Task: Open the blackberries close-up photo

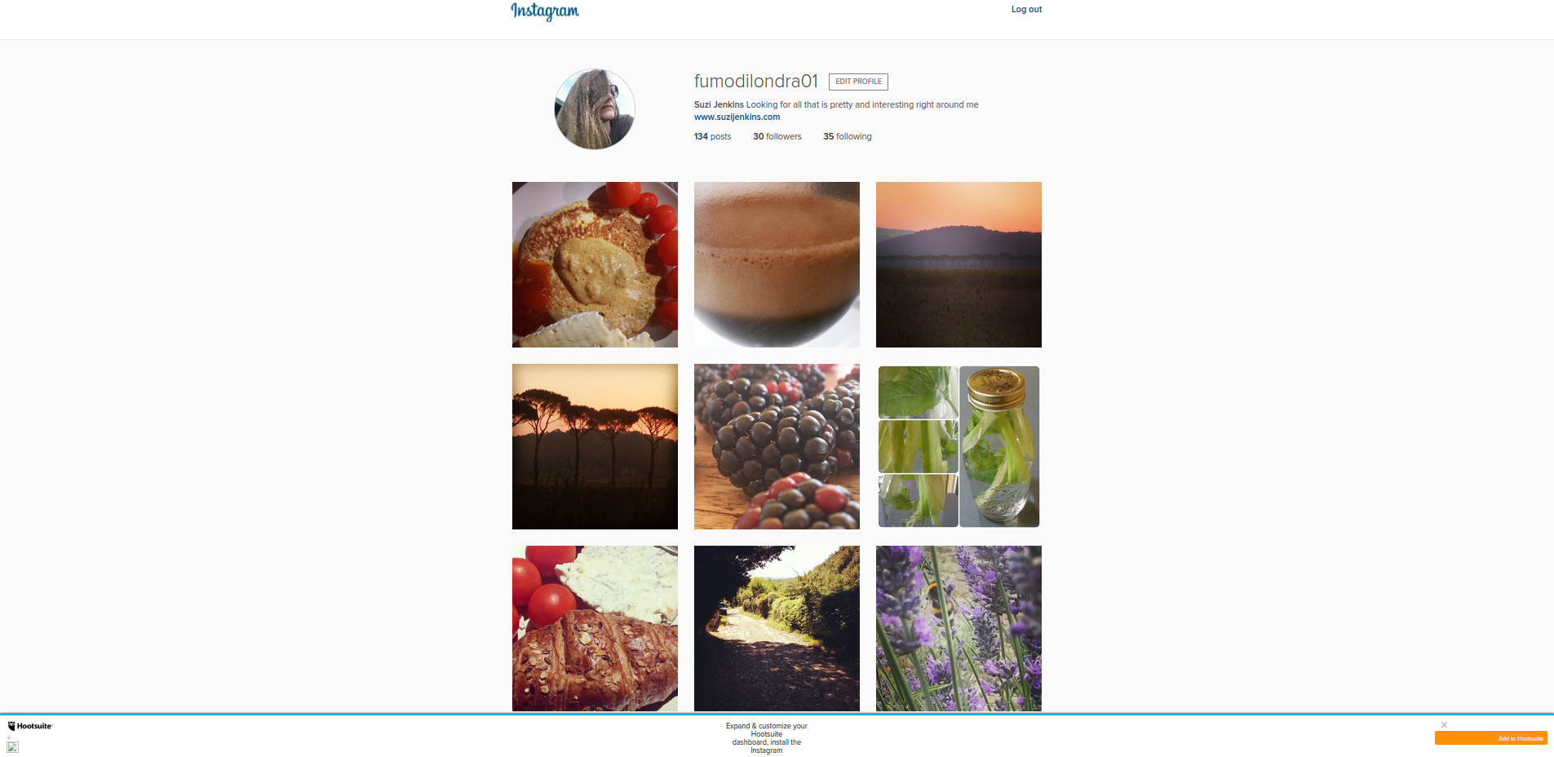Action: [x=777, y=446]
